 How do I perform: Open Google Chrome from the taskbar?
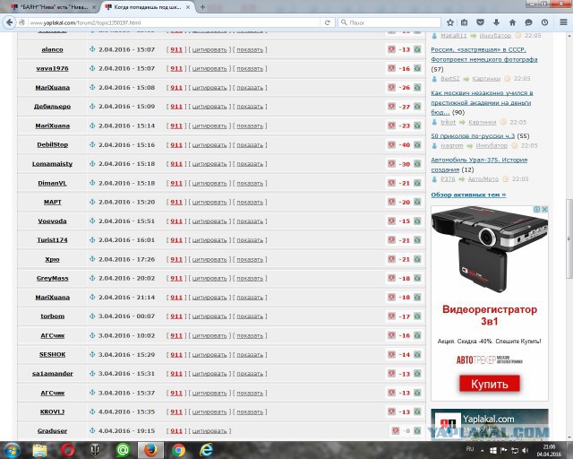[x=178, y=449]
